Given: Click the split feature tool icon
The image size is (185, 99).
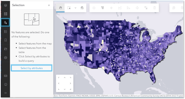Looking at the screenshot, I should tap(137, 8).
